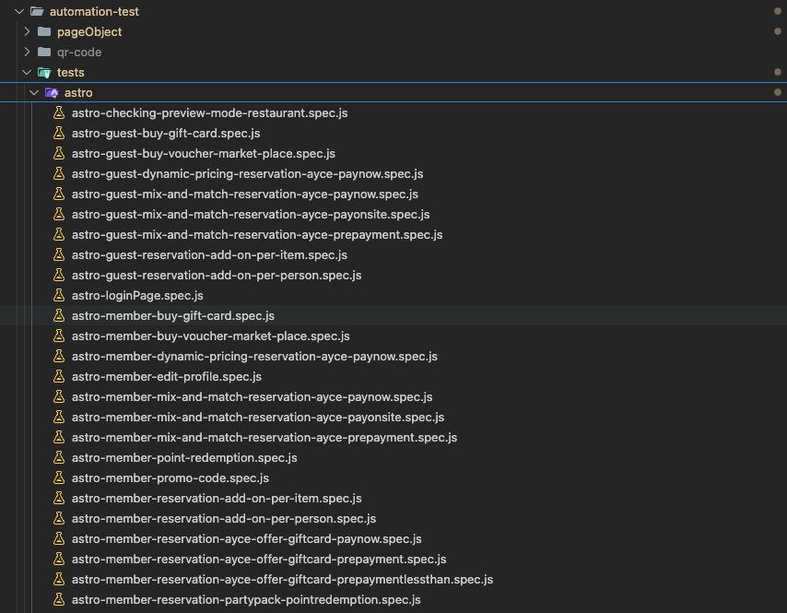This screenshot has width=787, height=613.
Task: Open astro-checking-preview-mode-restaurant.spec.js file
Action: pyautogui.click(x=209, y=113)
